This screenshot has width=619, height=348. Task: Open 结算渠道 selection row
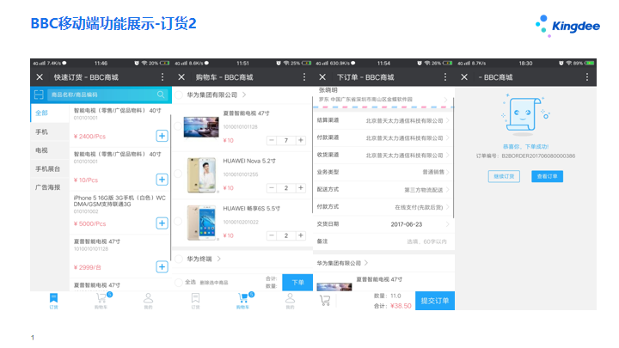coord(383,120)
